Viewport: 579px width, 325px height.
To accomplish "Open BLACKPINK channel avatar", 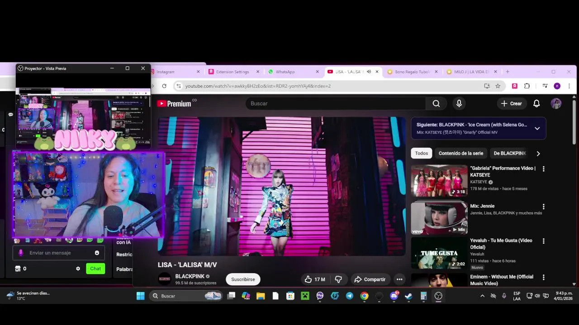I will 165,279.
